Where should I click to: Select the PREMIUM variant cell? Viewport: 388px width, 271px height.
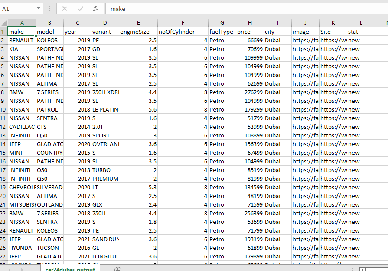pos(105,179)
